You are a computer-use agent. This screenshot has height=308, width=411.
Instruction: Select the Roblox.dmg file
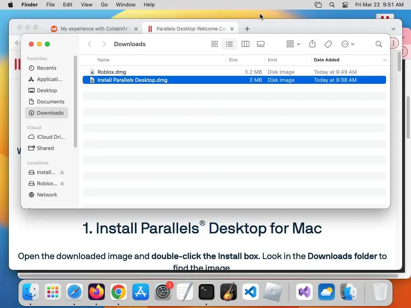[x=234, y=72]
